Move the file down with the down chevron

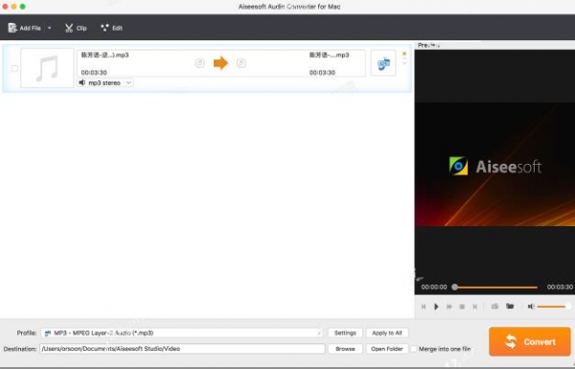(404, 63)
